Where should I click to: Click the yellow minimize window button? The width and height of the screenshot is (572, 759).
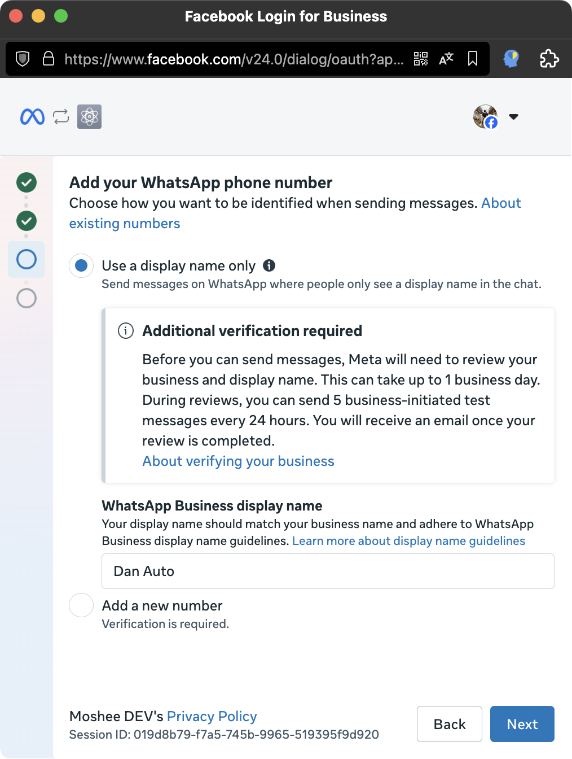[x=38, y=16]
